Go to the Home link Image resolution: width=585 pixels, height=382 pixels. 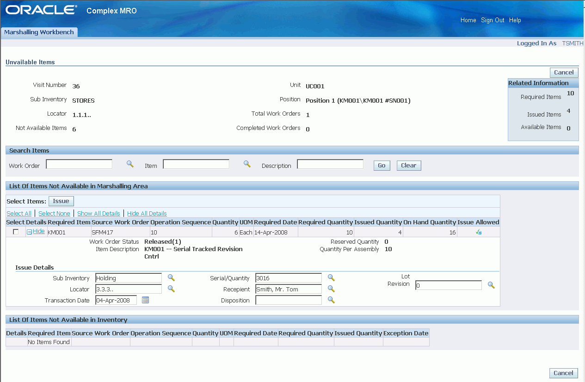(468, 20)
